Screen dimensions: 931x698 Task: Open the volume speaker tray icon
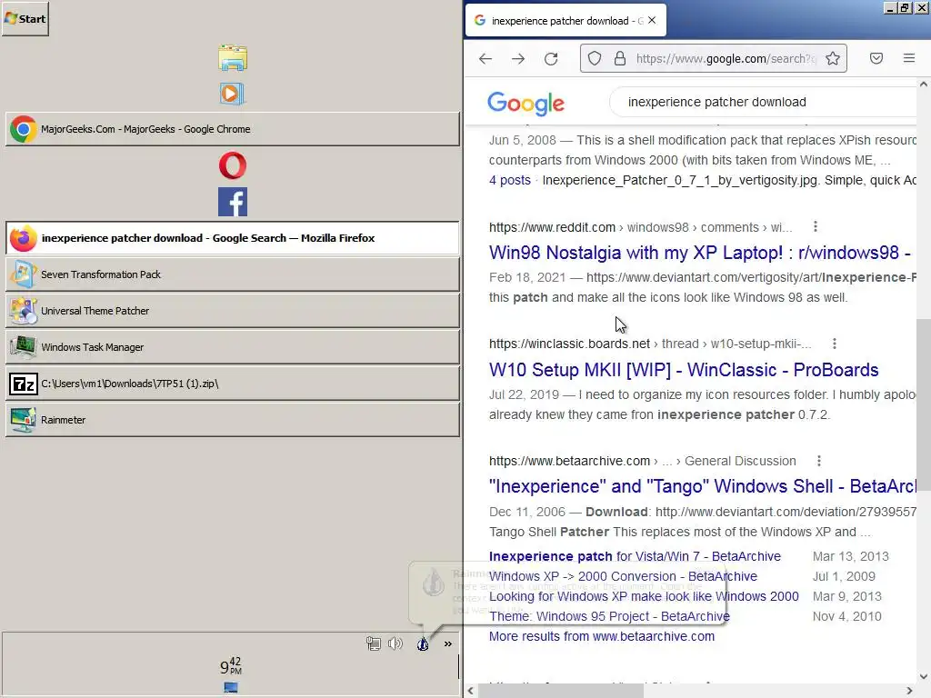(395, 644)
